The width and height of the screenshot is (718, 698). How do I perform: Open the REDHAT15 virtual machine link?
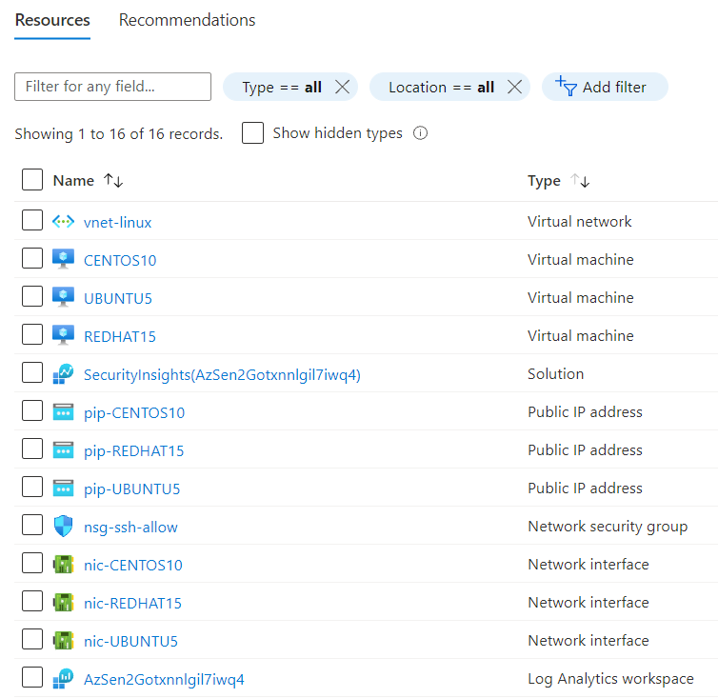pyautogui.click(x=120, y=337)
